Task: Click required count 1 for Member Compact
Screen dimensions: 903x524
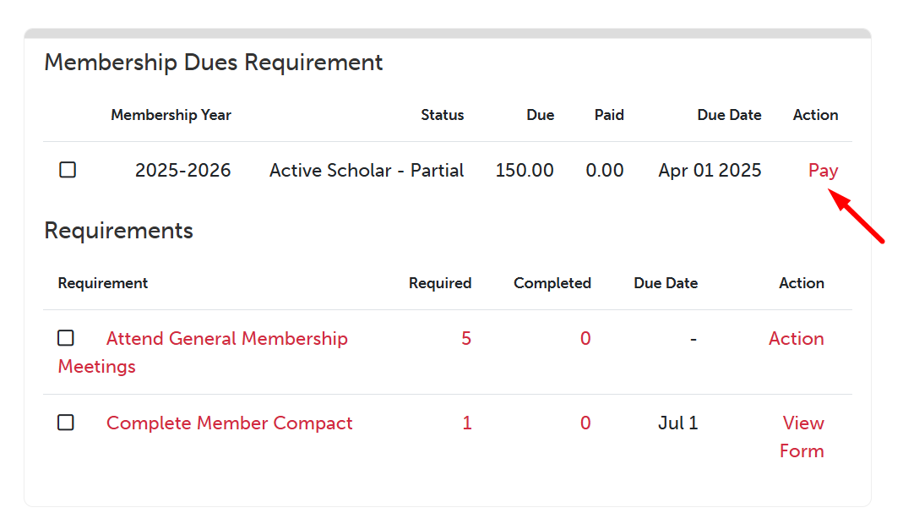Action: click(466, 423)
